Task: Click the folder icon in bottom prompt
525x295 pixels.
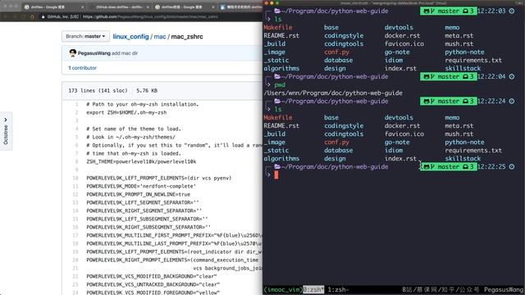Action: click(277, 166)
